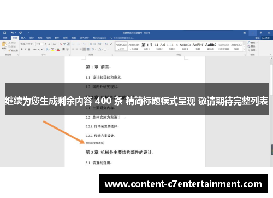Click the Paste clipboard icon

tap(4, 44)
